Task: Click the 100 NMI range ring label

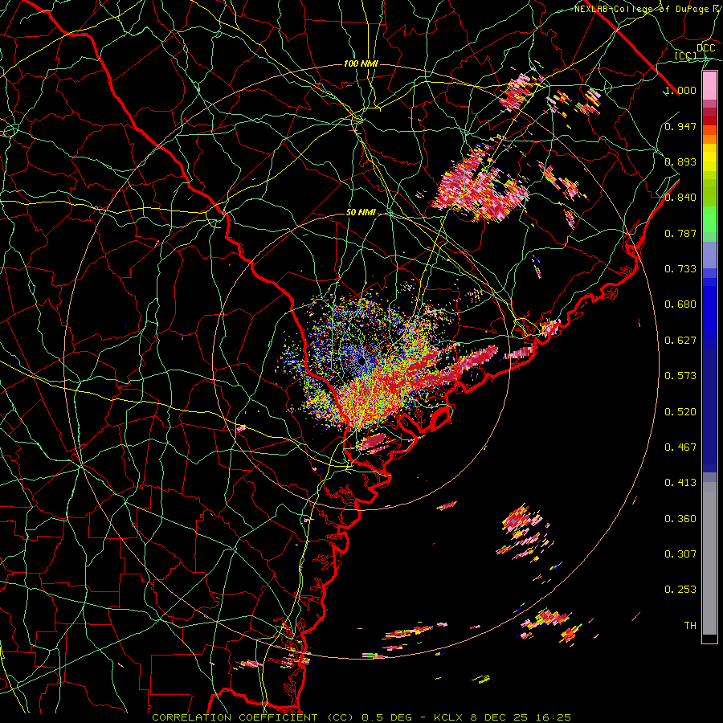Action: [361, 63]
